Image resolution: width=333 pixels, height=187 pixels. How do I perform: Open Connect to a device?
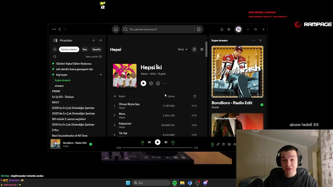point(229,144)
